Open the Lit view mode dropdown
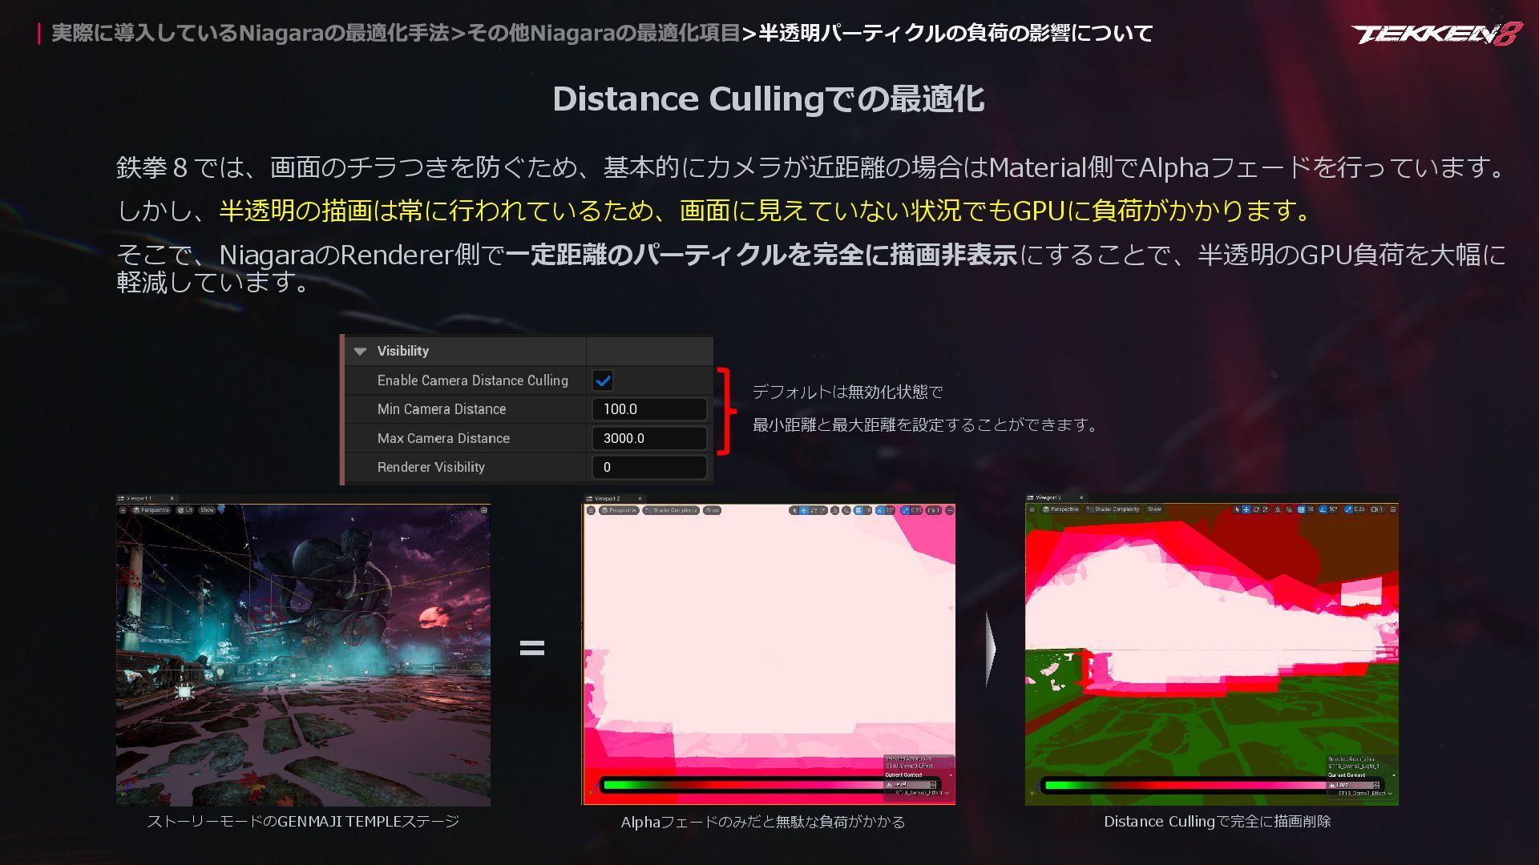This screenshot has height=865, width=1539. click(x=185, y=510)
